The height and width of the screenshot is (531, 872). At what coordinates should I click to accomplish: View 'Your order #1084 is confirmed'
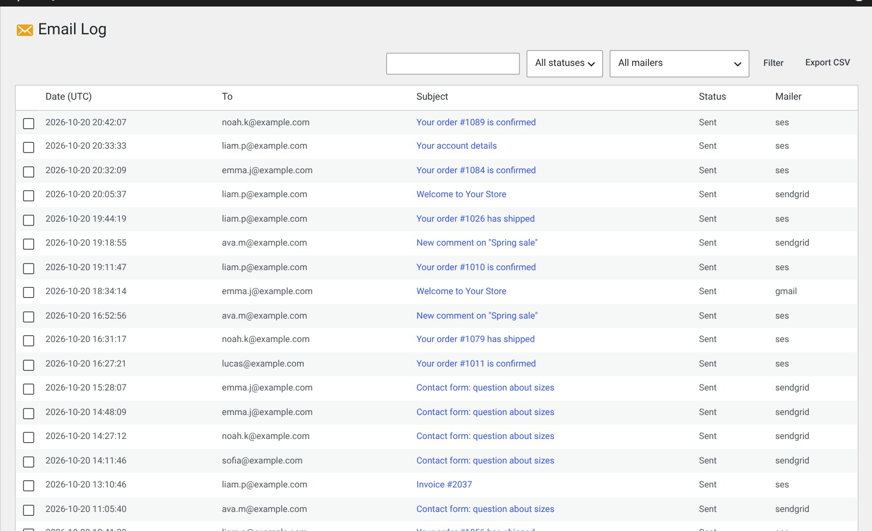tap(476, 170)
